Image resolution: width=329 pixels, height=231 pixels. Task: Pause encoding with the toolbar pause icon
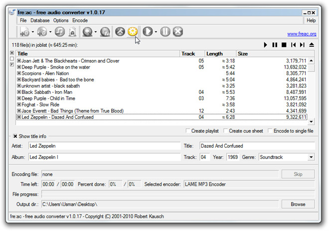point(165,32)
